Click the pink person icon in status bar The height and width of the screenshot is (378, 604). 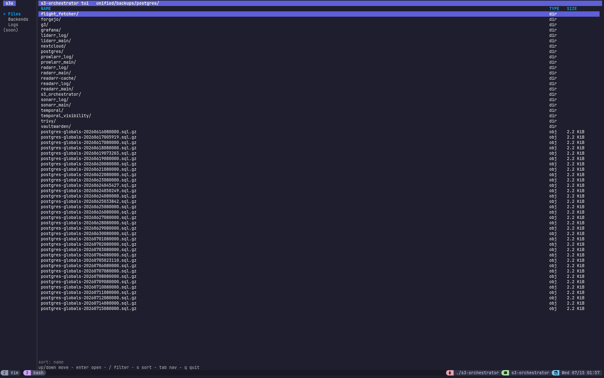tap(450, 373)
